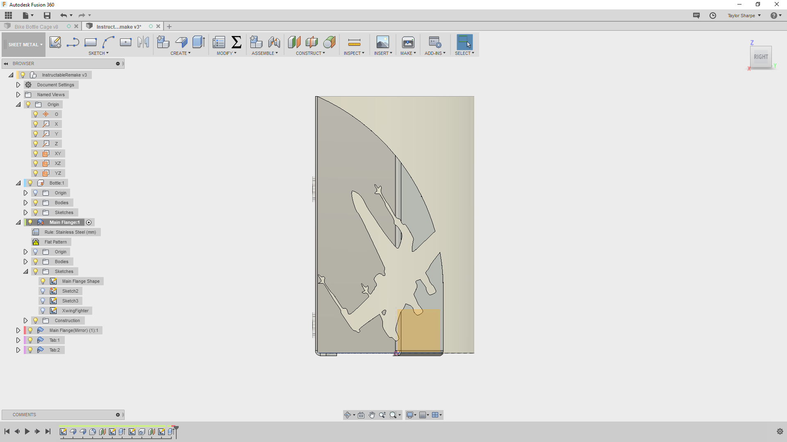Click the New Component assemble icon

click(256, 42)
